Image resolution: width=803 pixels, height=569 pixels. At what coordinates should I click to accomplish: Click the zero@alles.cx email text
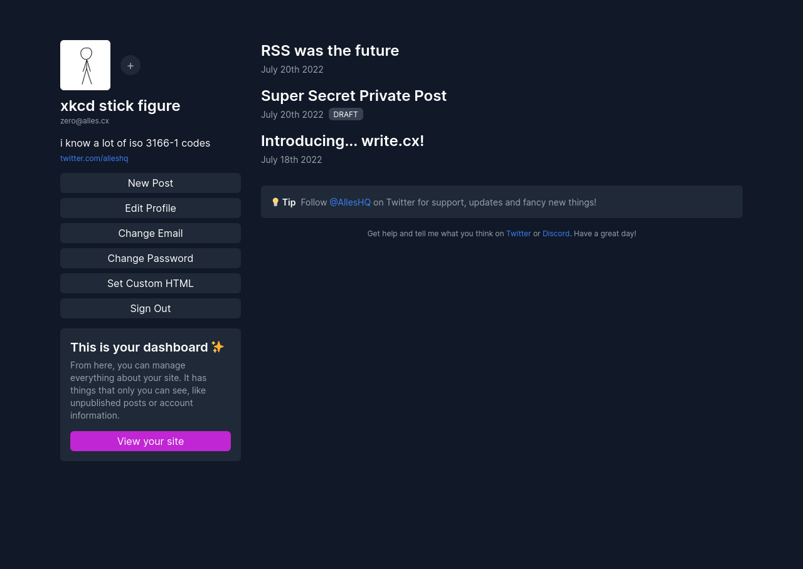[x=85, y=121]
